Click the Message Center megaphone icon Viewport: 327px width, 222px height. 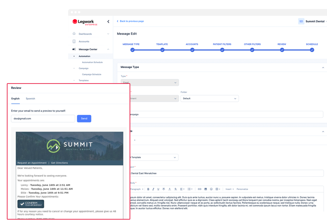point(74,49)
